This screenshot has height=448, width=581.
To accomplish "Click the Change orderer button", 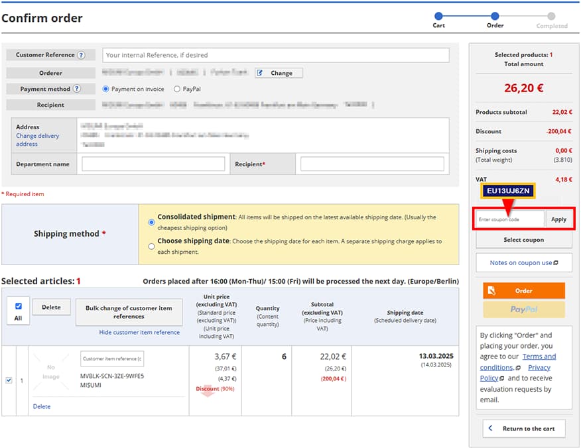I will coord(279,73).
